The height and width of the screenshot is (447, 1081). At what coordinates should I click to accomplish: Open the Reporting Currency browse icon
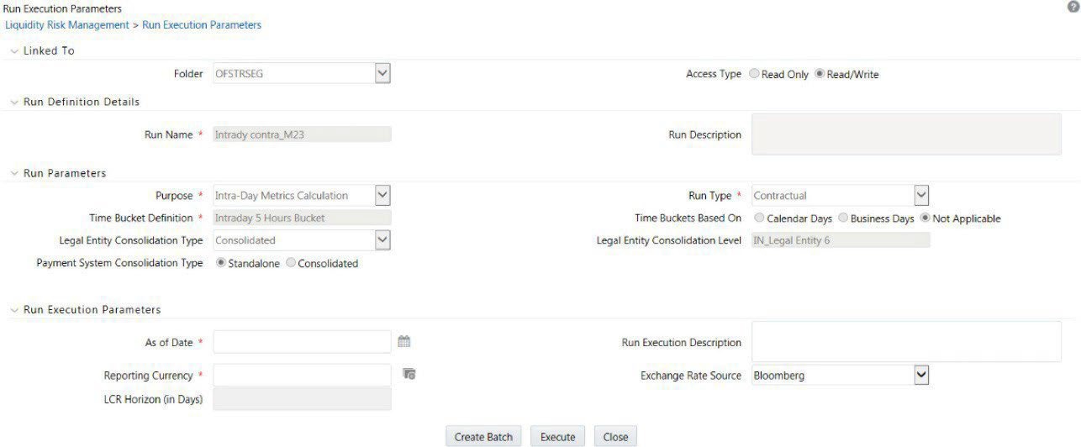coord(409,375)
